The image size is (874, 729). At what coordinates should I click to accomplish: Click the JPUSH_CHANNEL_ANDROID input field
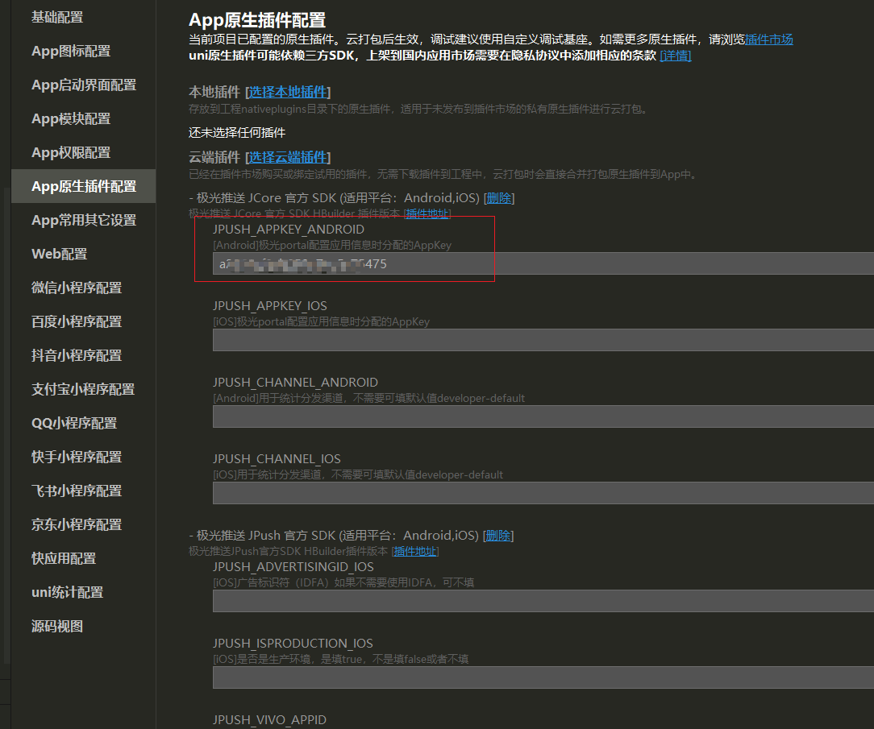[x=543, y=416]
